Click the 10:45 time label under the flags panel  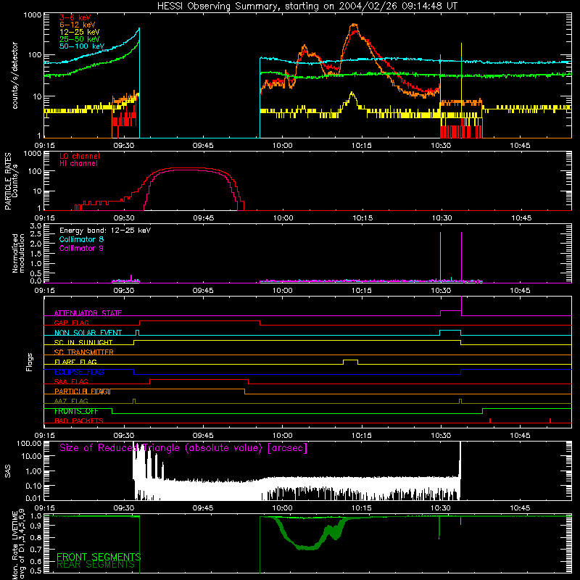tap(520, 436)
